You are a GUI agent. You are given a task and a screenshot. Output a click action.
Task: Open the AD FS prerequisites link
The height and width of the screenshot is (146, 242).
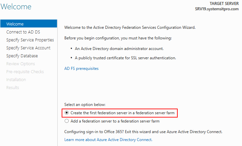(81, 69)
